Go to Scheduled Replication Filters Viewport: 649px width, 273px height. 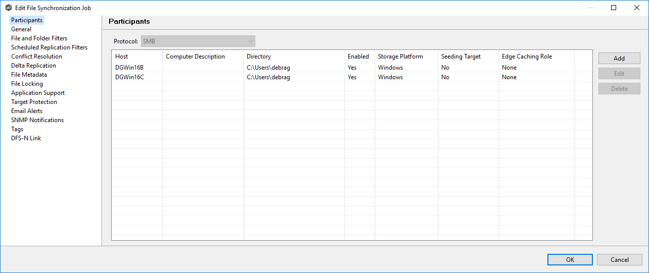pos(49,47)
